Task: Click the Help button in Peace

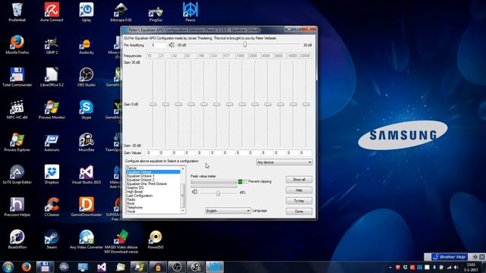Action: [x=298, y=190]
